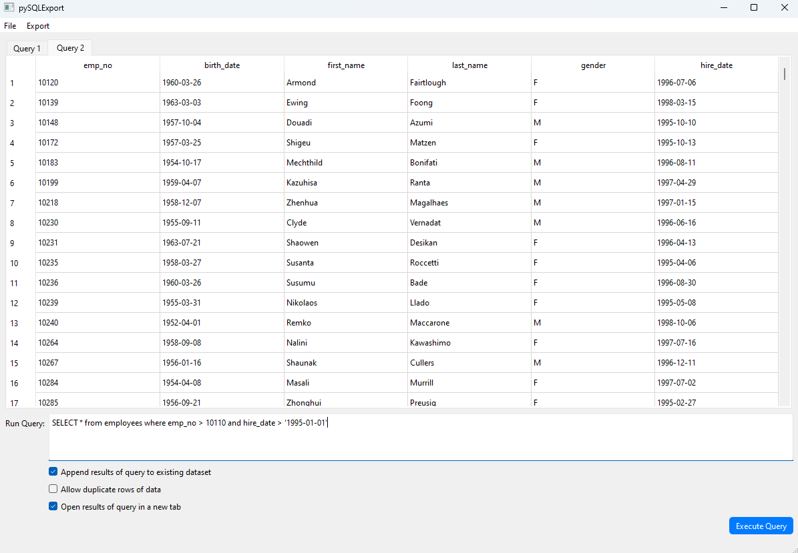Open the File menu
Screen dimensions: 798x553
point(10,26)
